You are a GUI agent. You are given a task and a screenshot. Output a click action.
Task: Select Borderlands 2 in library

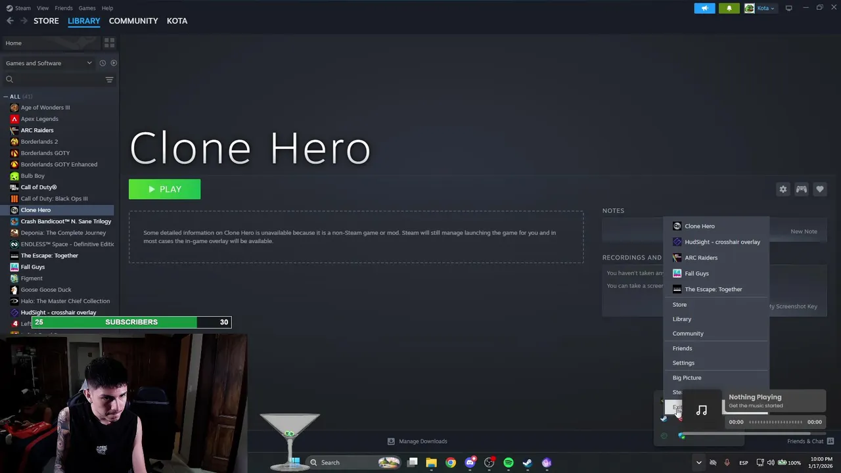39,142
